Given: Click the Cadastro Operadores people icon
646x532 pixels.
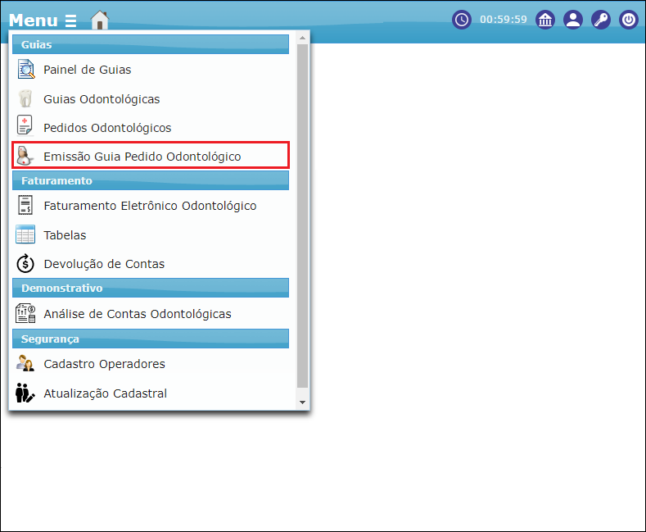Looking at the screenshot, I should tap(25, 363).
